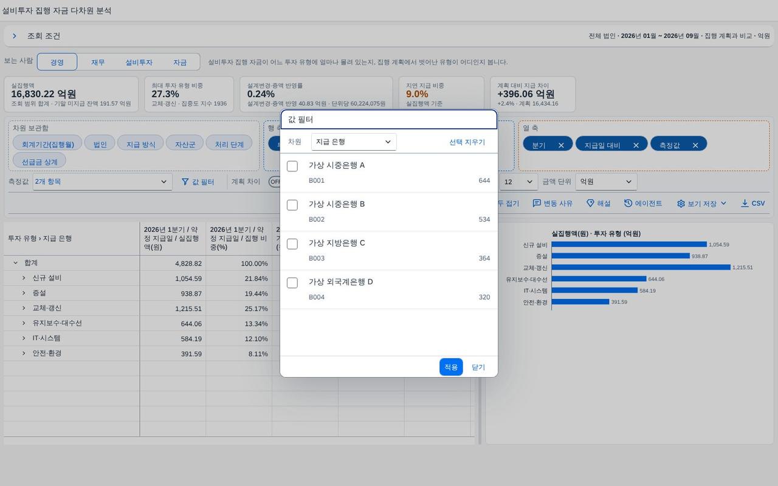Open the 금액 단위 dropdown showing 억원

click(606, 182)
